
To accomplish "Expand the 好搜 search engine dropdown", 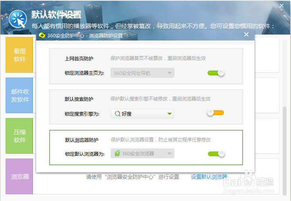I will coord(143,114).
